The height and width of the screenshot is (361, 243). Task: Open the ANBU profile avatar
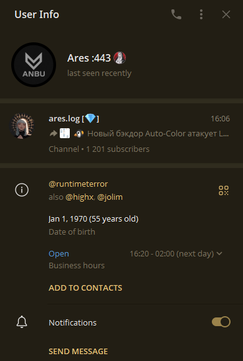click(34, 65)
